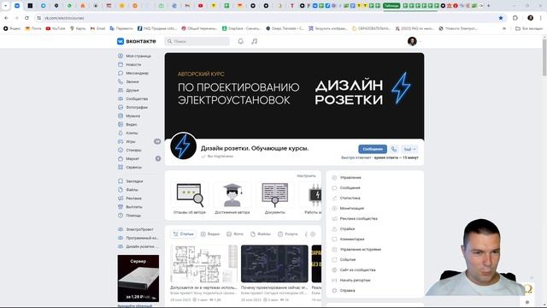This screenshot has height=308, width=547.
Task: Open Моя страница in left sidebar
Action: tap(138, 56)
